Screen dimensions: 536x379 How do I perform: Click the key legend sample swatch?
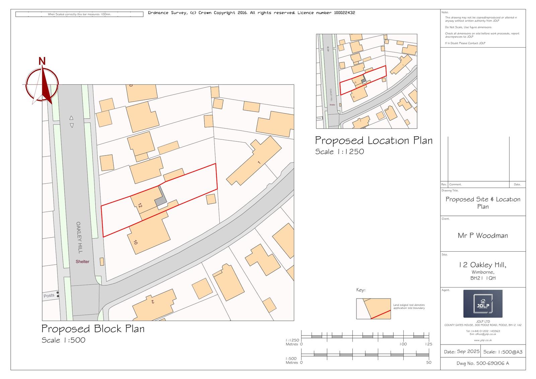click(373, 309)
